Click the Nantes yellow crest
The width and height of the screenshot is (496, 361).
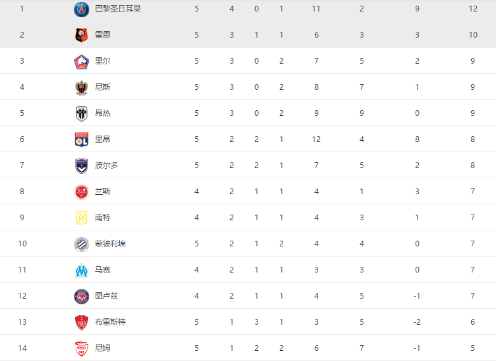82,218
